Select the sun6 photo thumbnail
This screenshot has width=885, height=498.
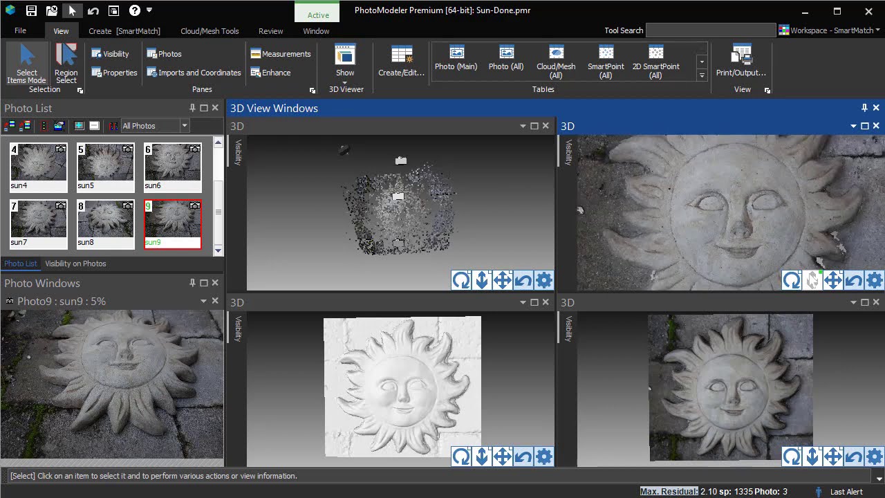tap(173, 167)
